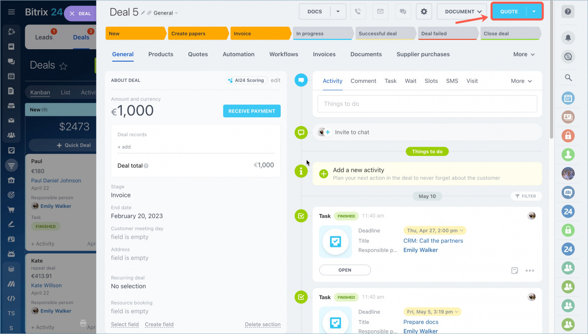Click Quick Deal button in Kanban

click(73, 145)
